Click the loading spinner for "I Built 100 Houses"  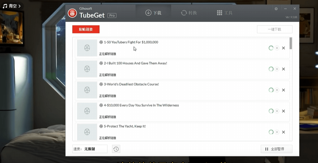[x=271, y=69]
